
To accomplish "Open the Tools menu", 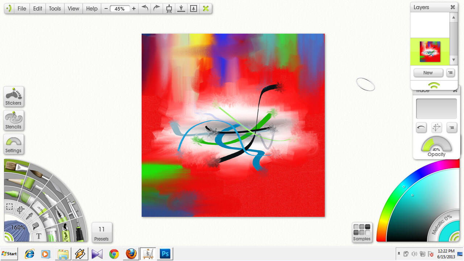I will (55, 8).
